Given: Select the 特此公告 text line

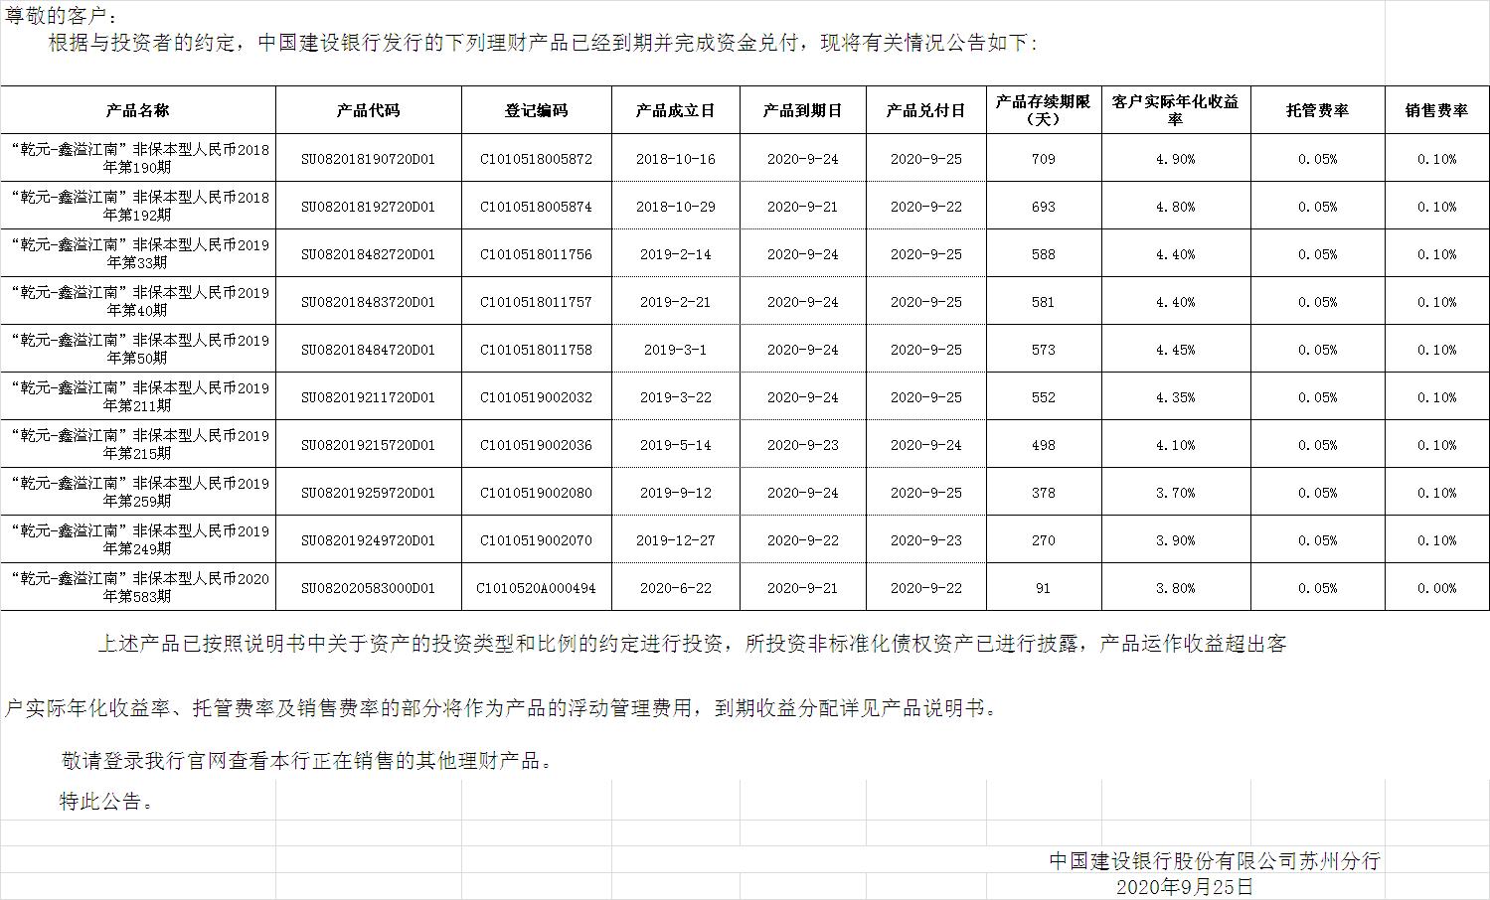Looking at the screenshot, I should (x=107, y=802).
